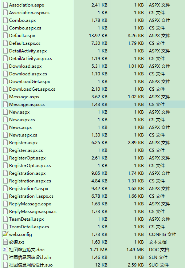Click the 社团信息网站设计.sln file icon

pyautogui.click(x=5, y=257)
